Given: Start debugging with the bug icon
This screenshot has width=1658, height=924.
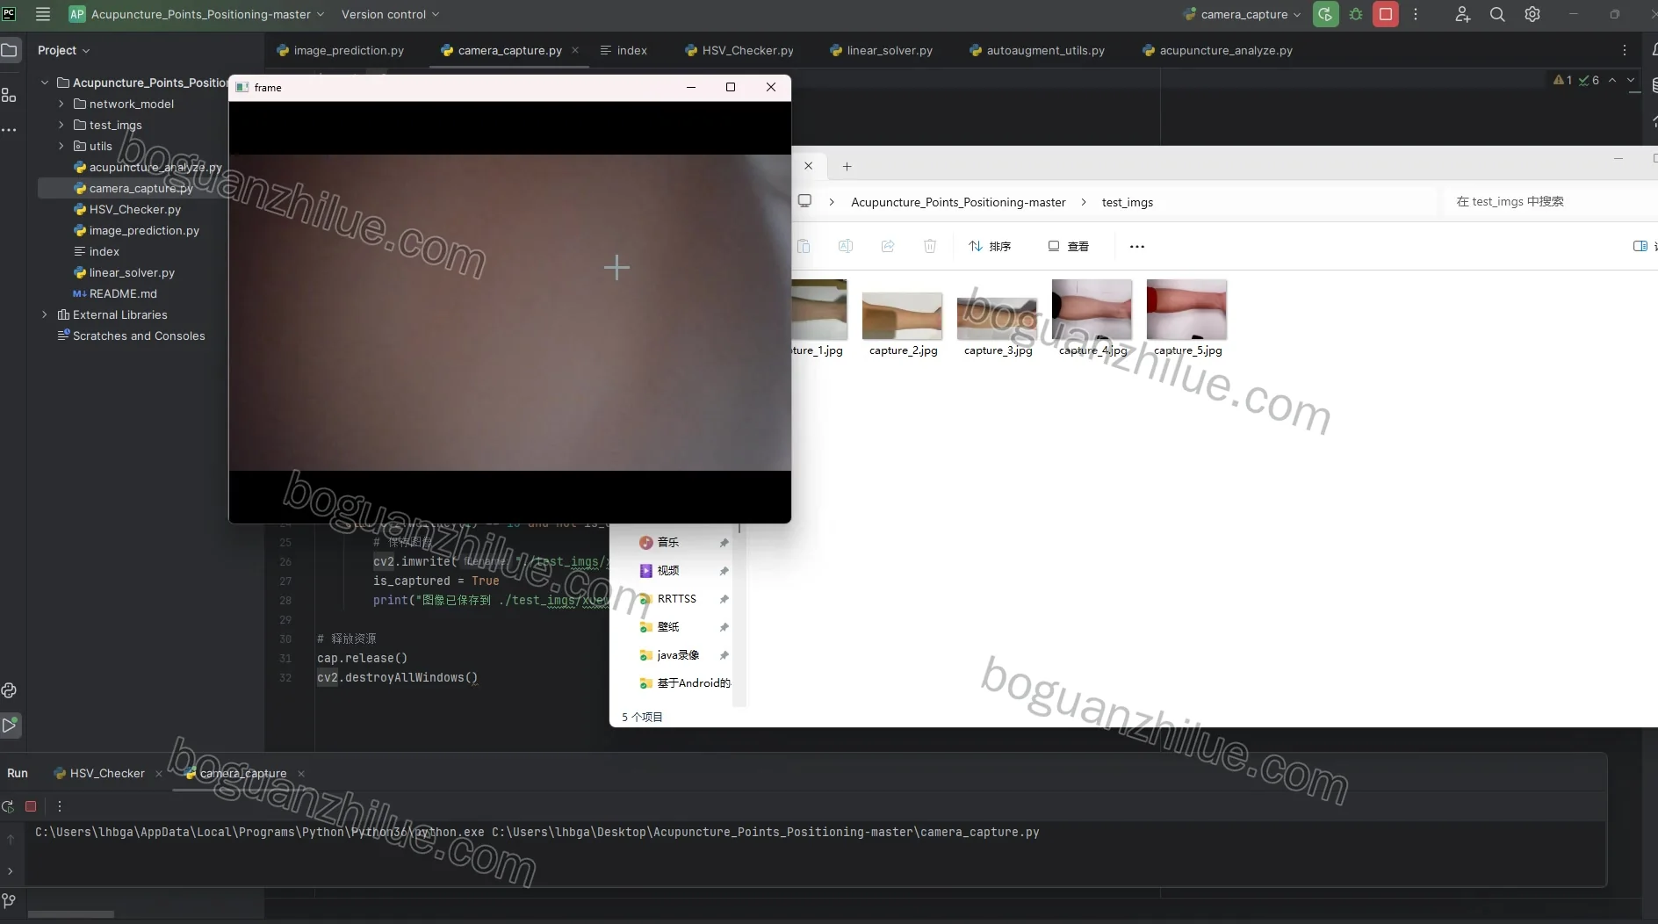Looking at the screenshot, I should click(x=1356, y=14).
